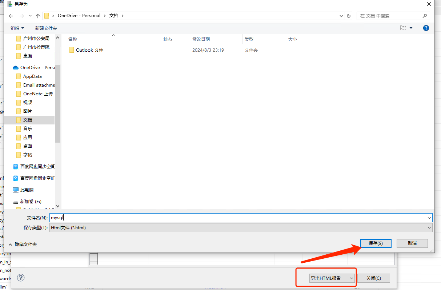Click the sidebar scroll-down arrow

pos(58,206)
